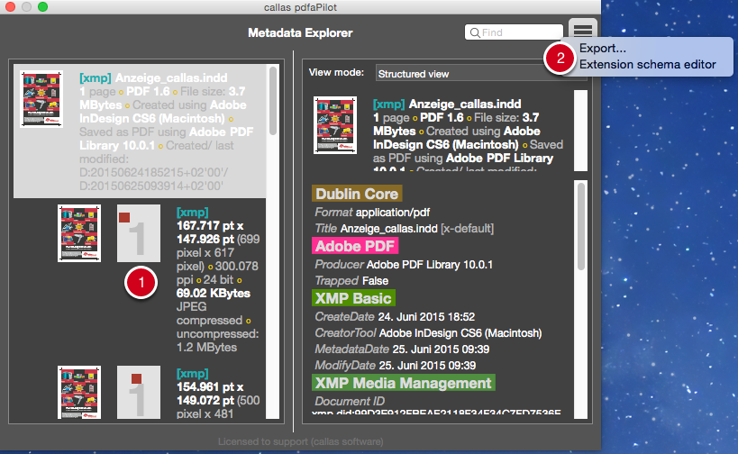
Task: Click the Dublin Core schema heading
Action: pyautogui.click(x=357, y=194)
